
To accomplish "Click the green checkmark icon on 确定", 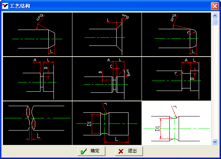I will click(x=84, y=152).
